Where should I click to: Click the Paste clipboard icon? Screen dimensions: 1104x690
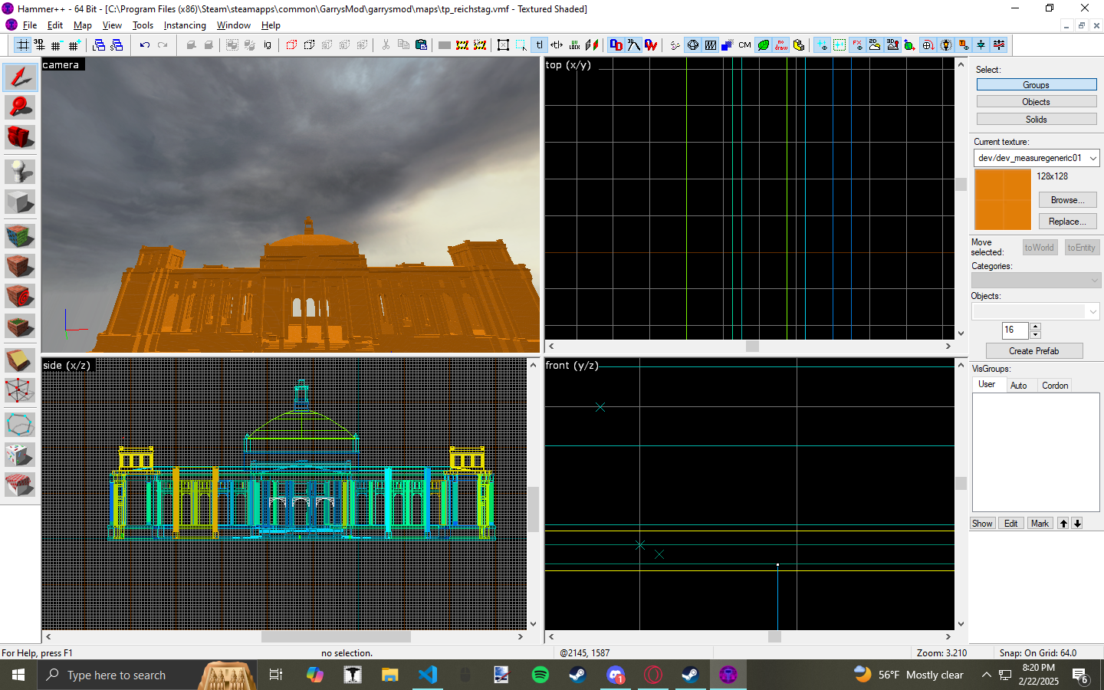click(421, 45)
